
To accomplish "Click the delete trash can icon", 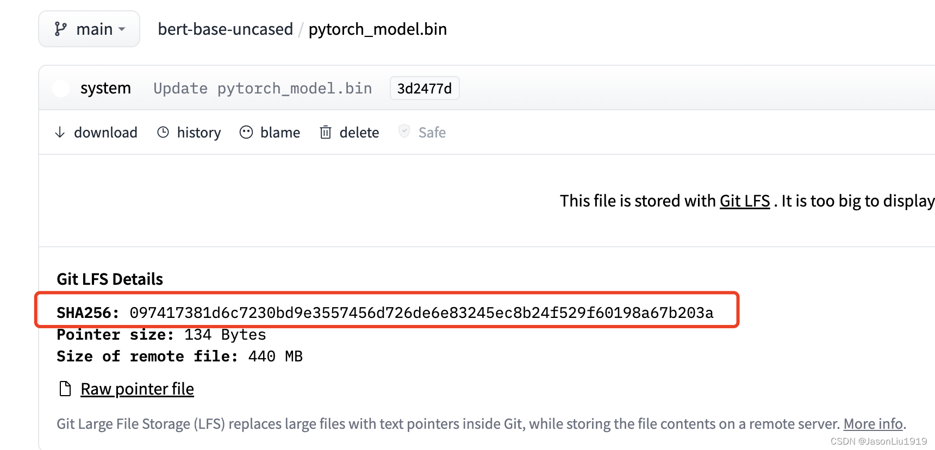I will (x=326, y=132).
